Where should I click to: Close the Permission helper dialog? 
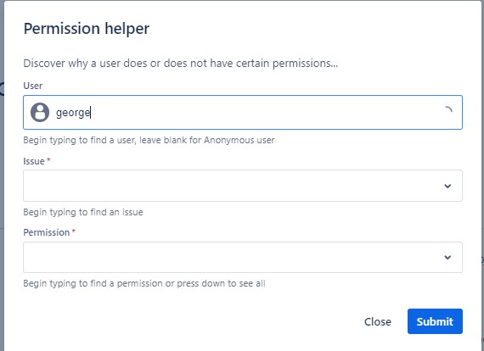pos(378,321)
